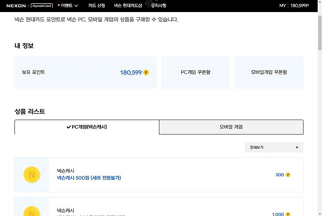Click the P coin icon next to 500
Viewport: 322px width, 216px height.
click(x=288, y=175)
